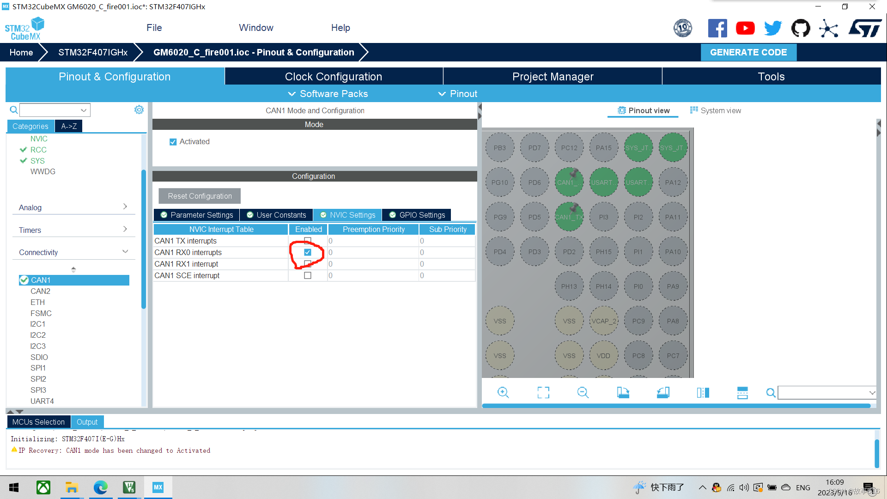Click the CAN1_TX green pin
Viewport: 887px width, 499px height.
pyautogui.click(x=569, y=217)
